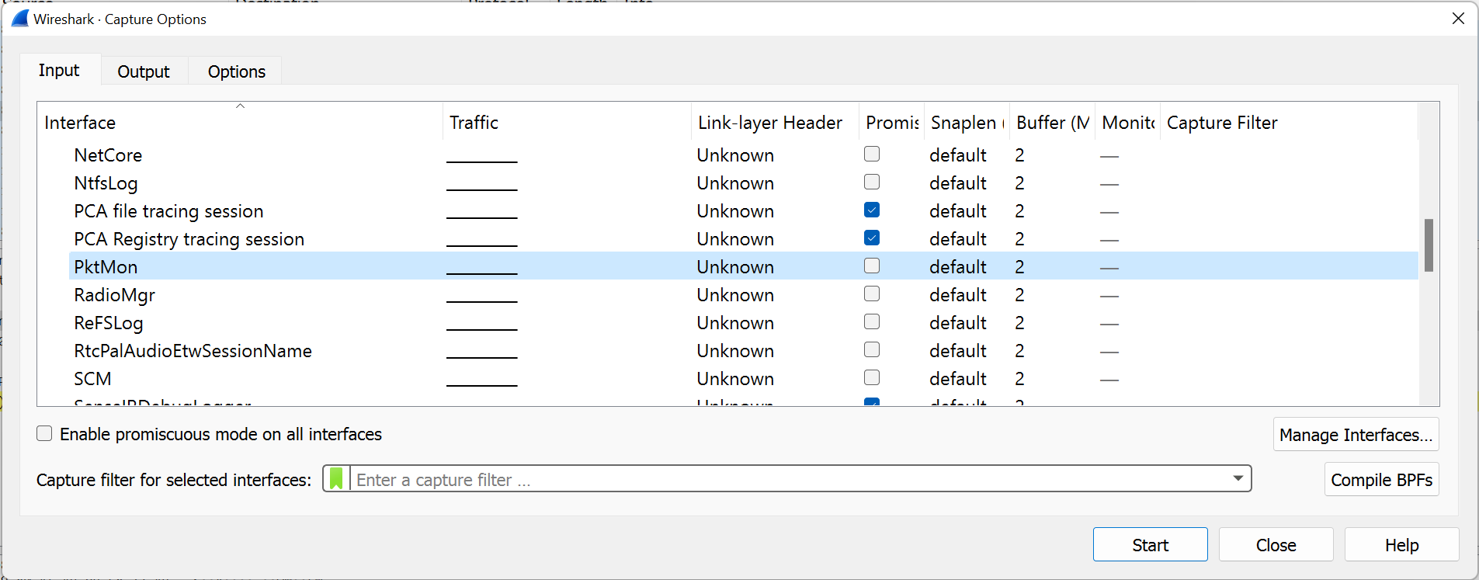Screen dimensions: 1479x580
Task: Open the capture filter dropdown arrow
Action: click(x=1238, y=478)
